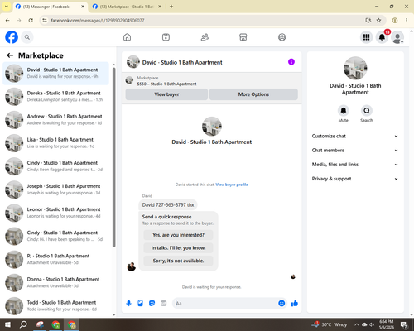Open View buyer profile link

click(232, 185)
